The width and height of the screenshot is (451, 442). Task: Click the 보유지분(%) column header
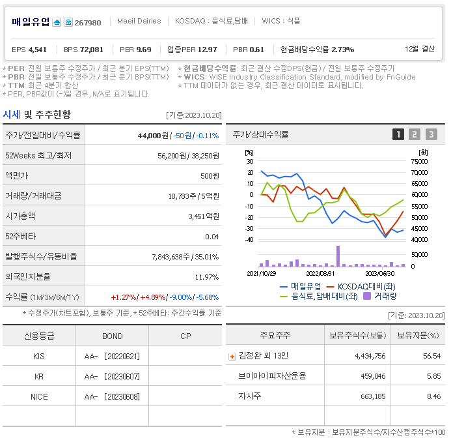418,335
